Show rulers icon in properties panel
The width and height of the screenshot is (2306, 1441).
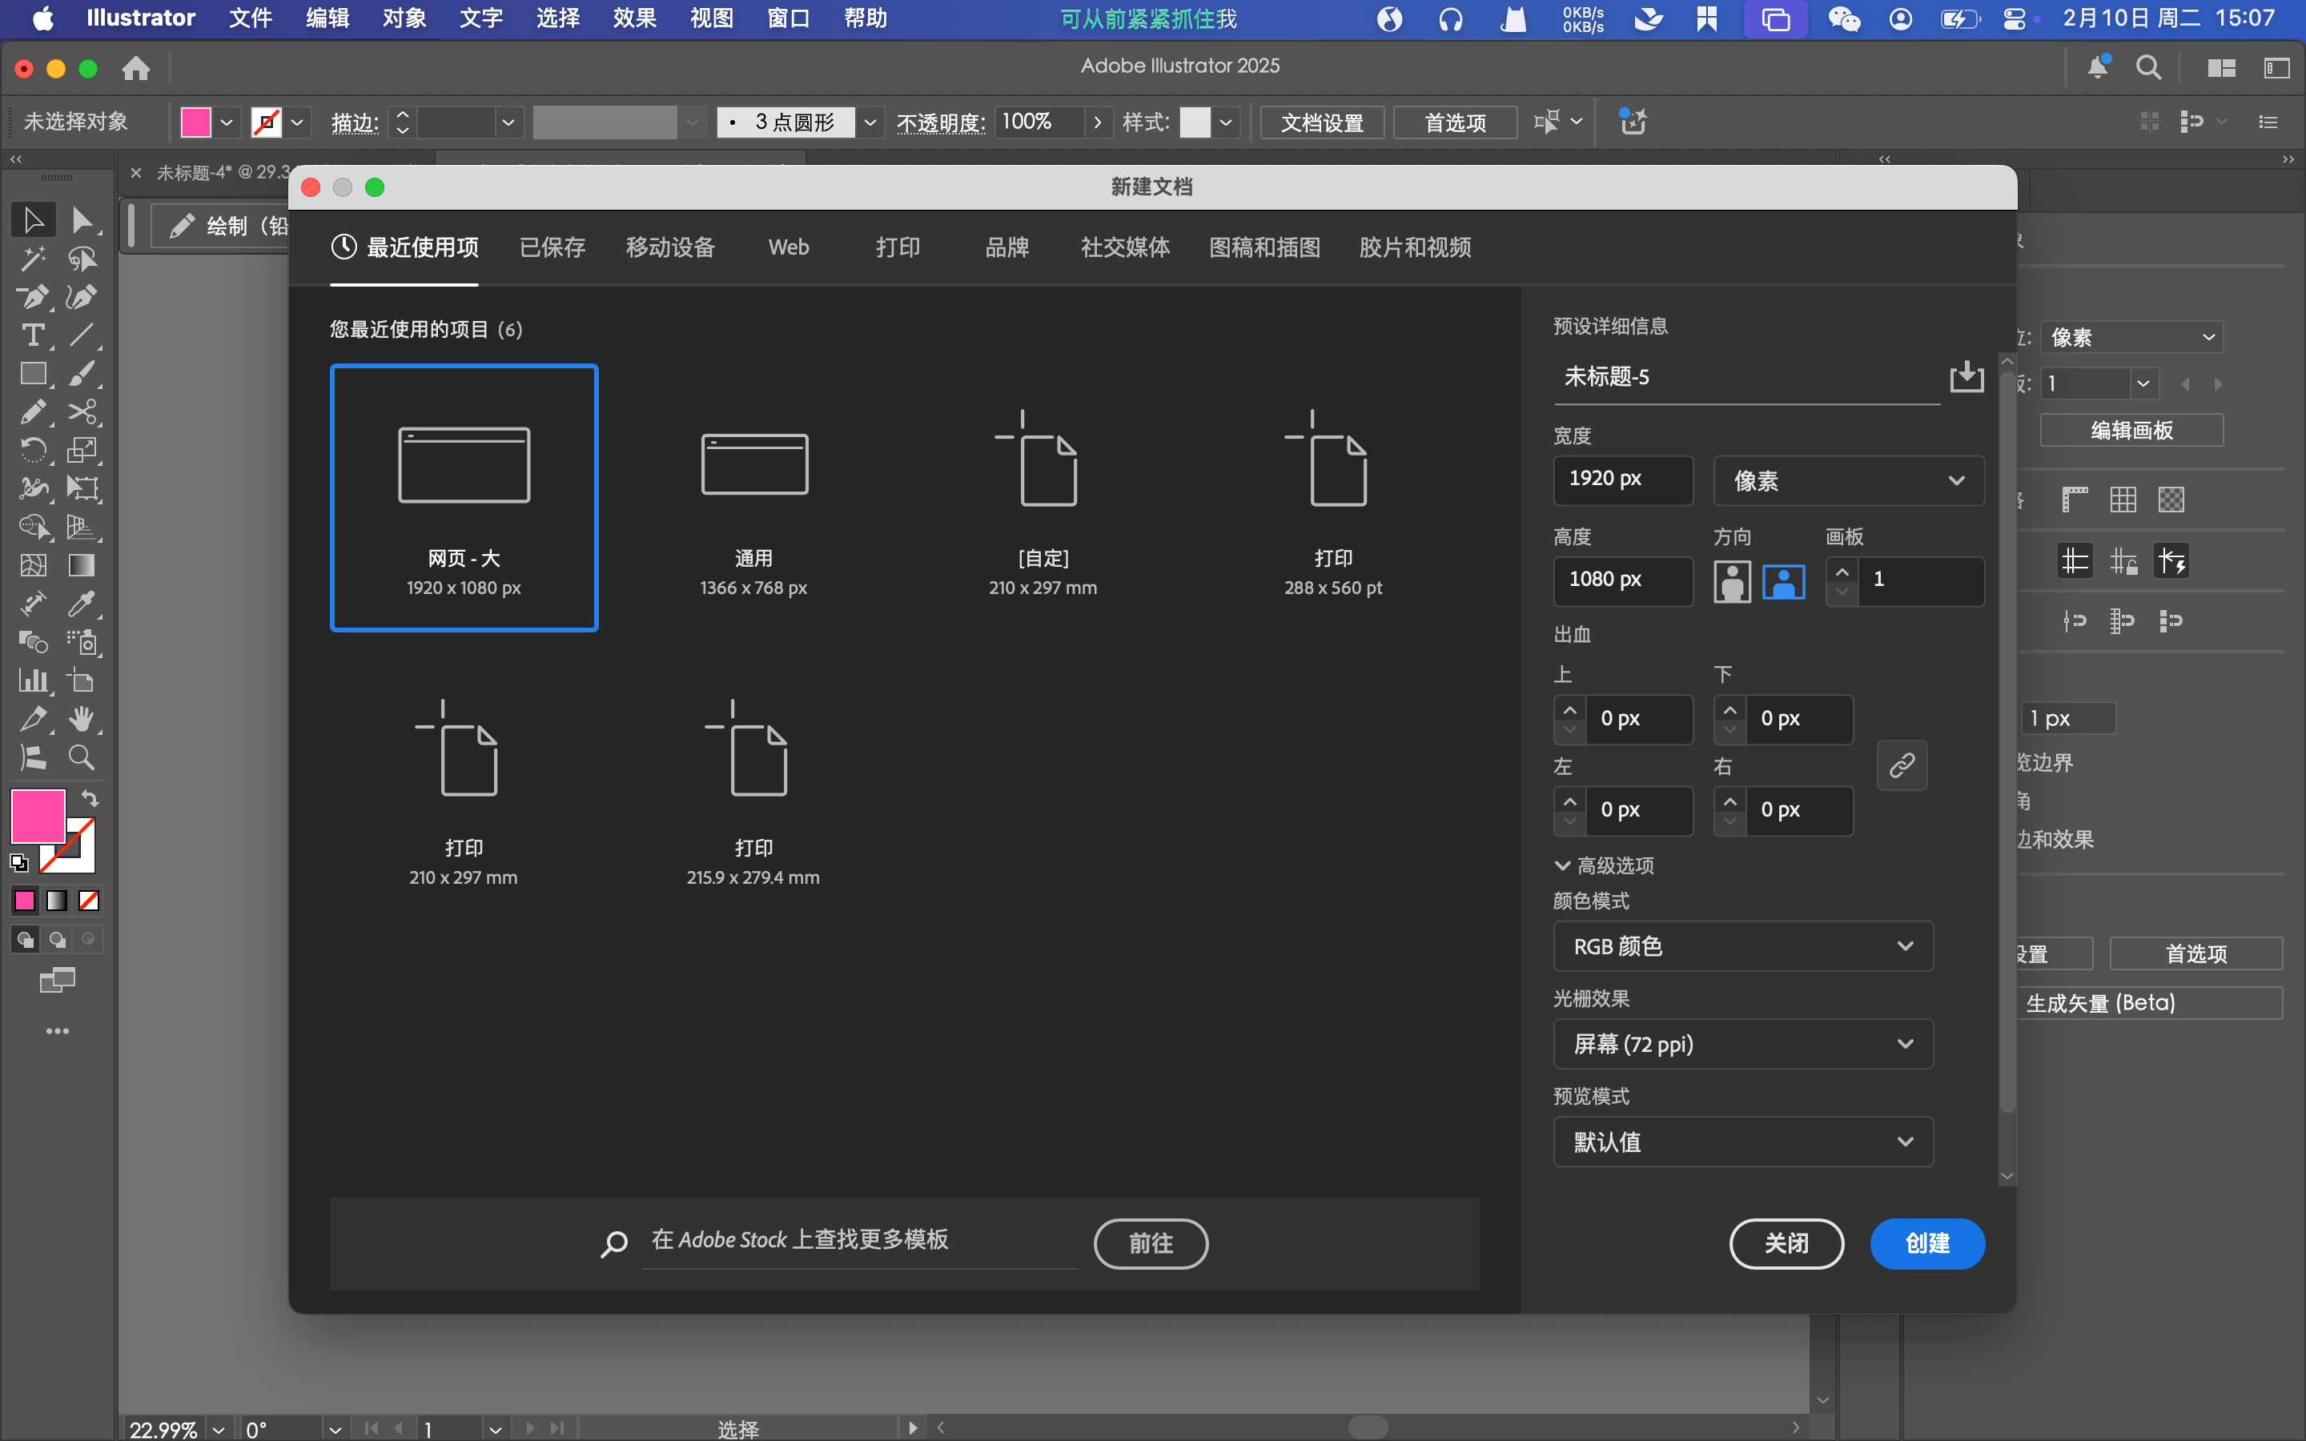pyautogui.click(x=2075, y=500)
